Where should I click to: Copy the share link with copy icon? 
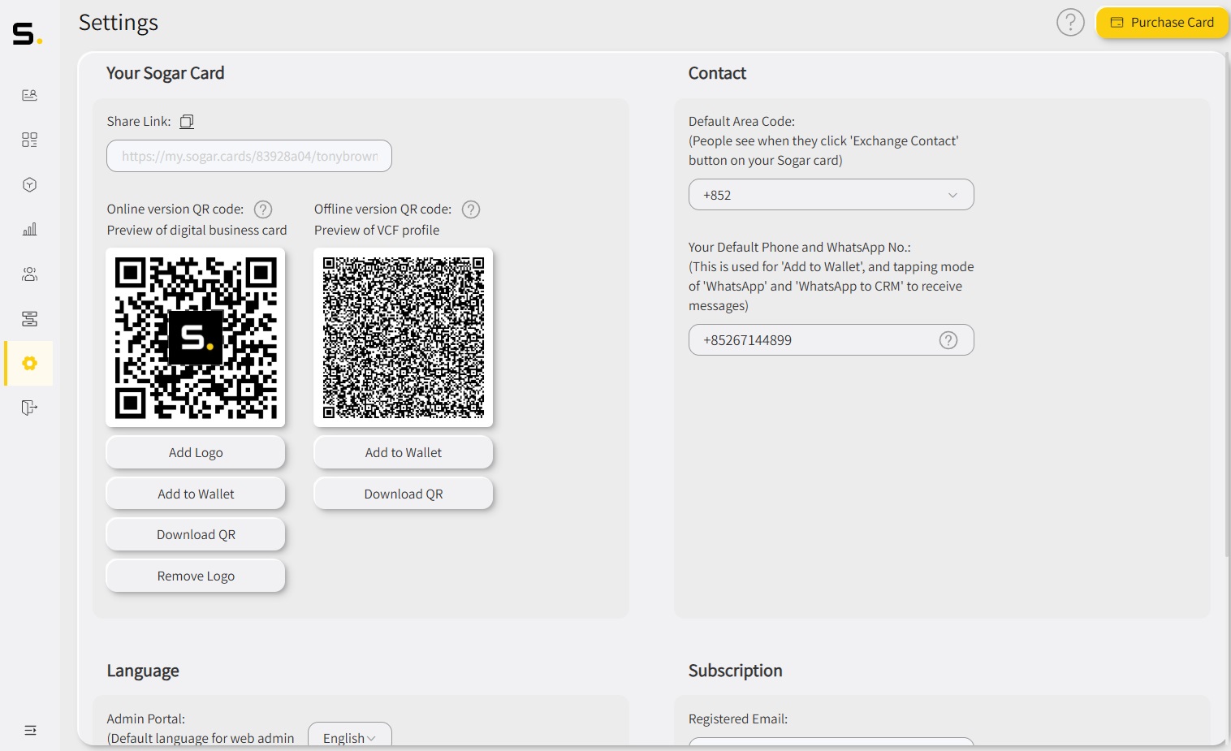187,122
